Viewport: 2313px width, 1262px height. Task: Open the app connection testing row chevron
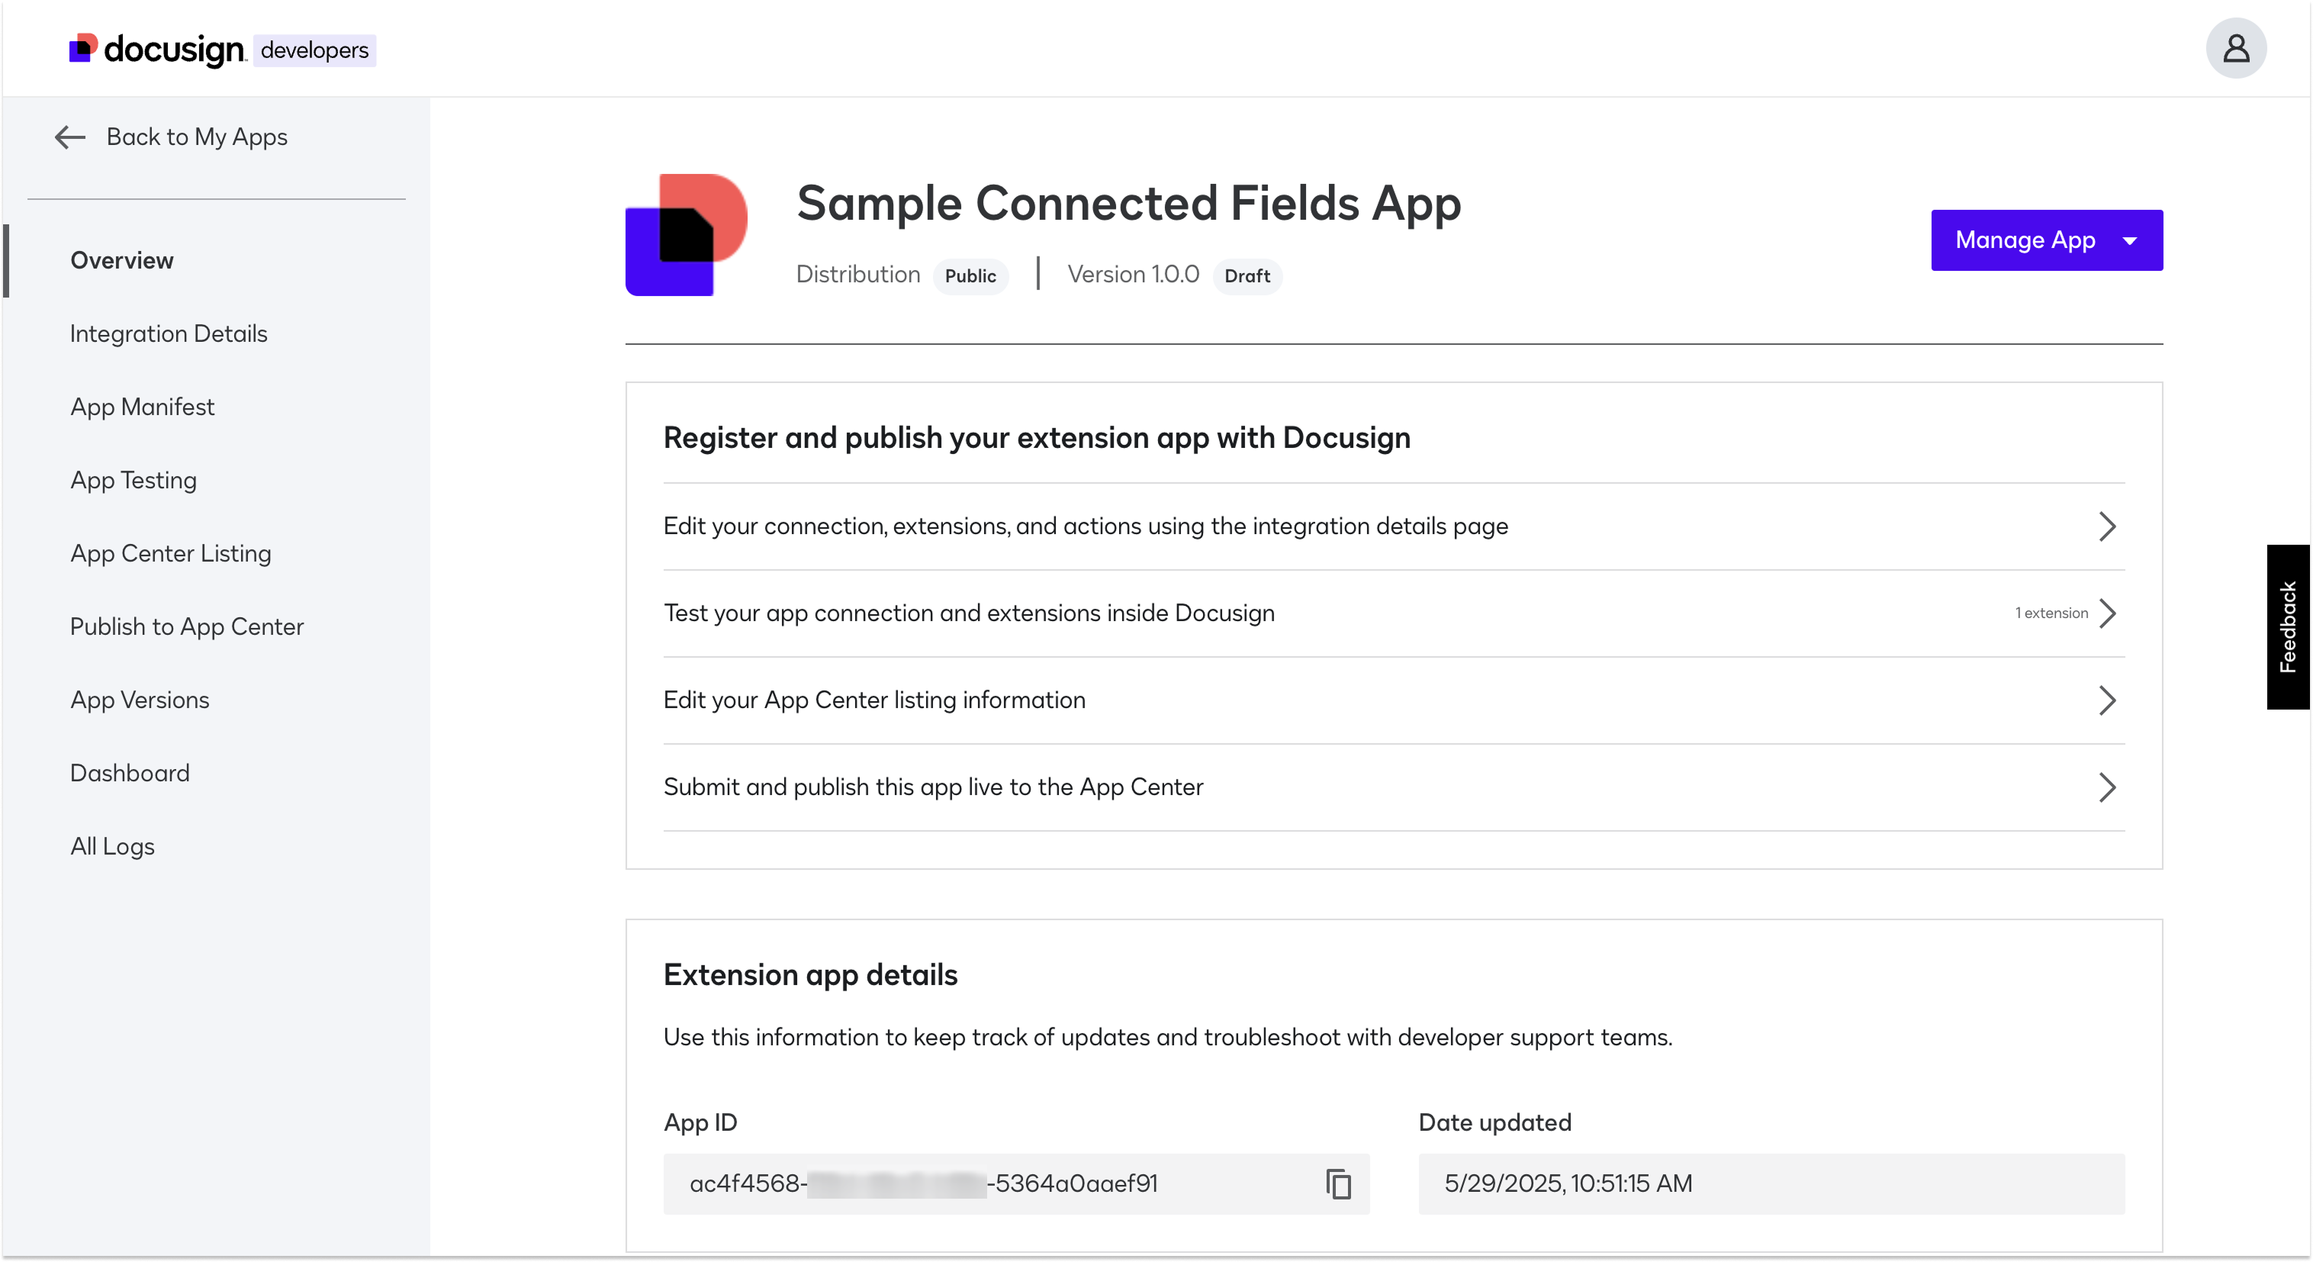(x=2109, y=613)
